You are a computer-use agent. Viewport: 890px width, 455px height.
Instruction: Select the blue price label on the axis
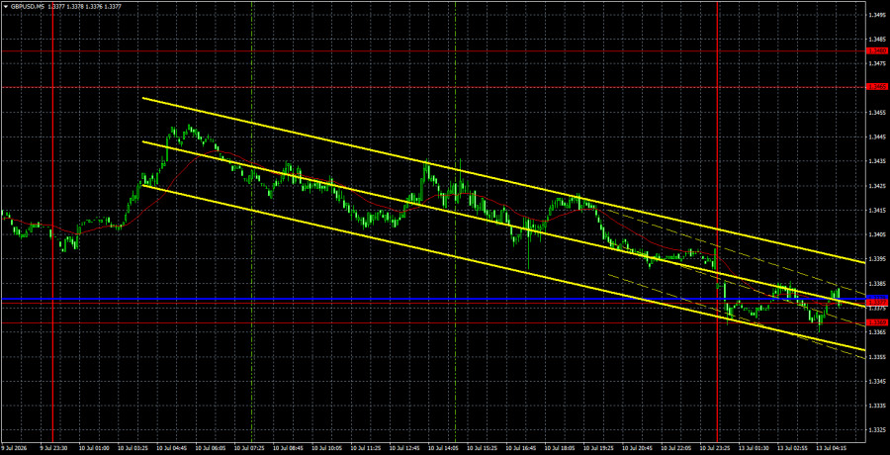click(877, 298)
